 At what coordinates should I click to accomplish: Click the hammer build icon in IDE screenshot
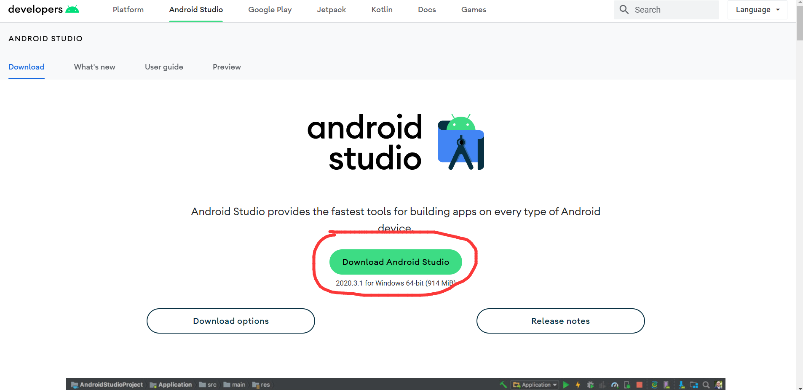point(503,385)
